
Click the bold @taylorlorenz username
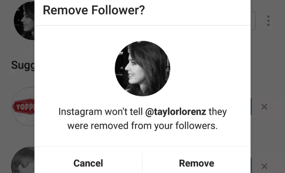coord(175,112)
